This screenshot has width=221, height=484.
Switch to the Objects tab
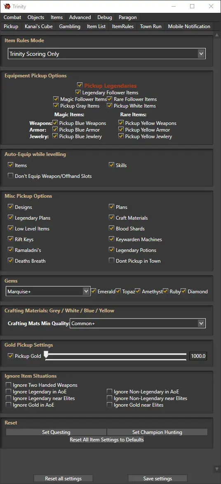[x=36, y=17]
